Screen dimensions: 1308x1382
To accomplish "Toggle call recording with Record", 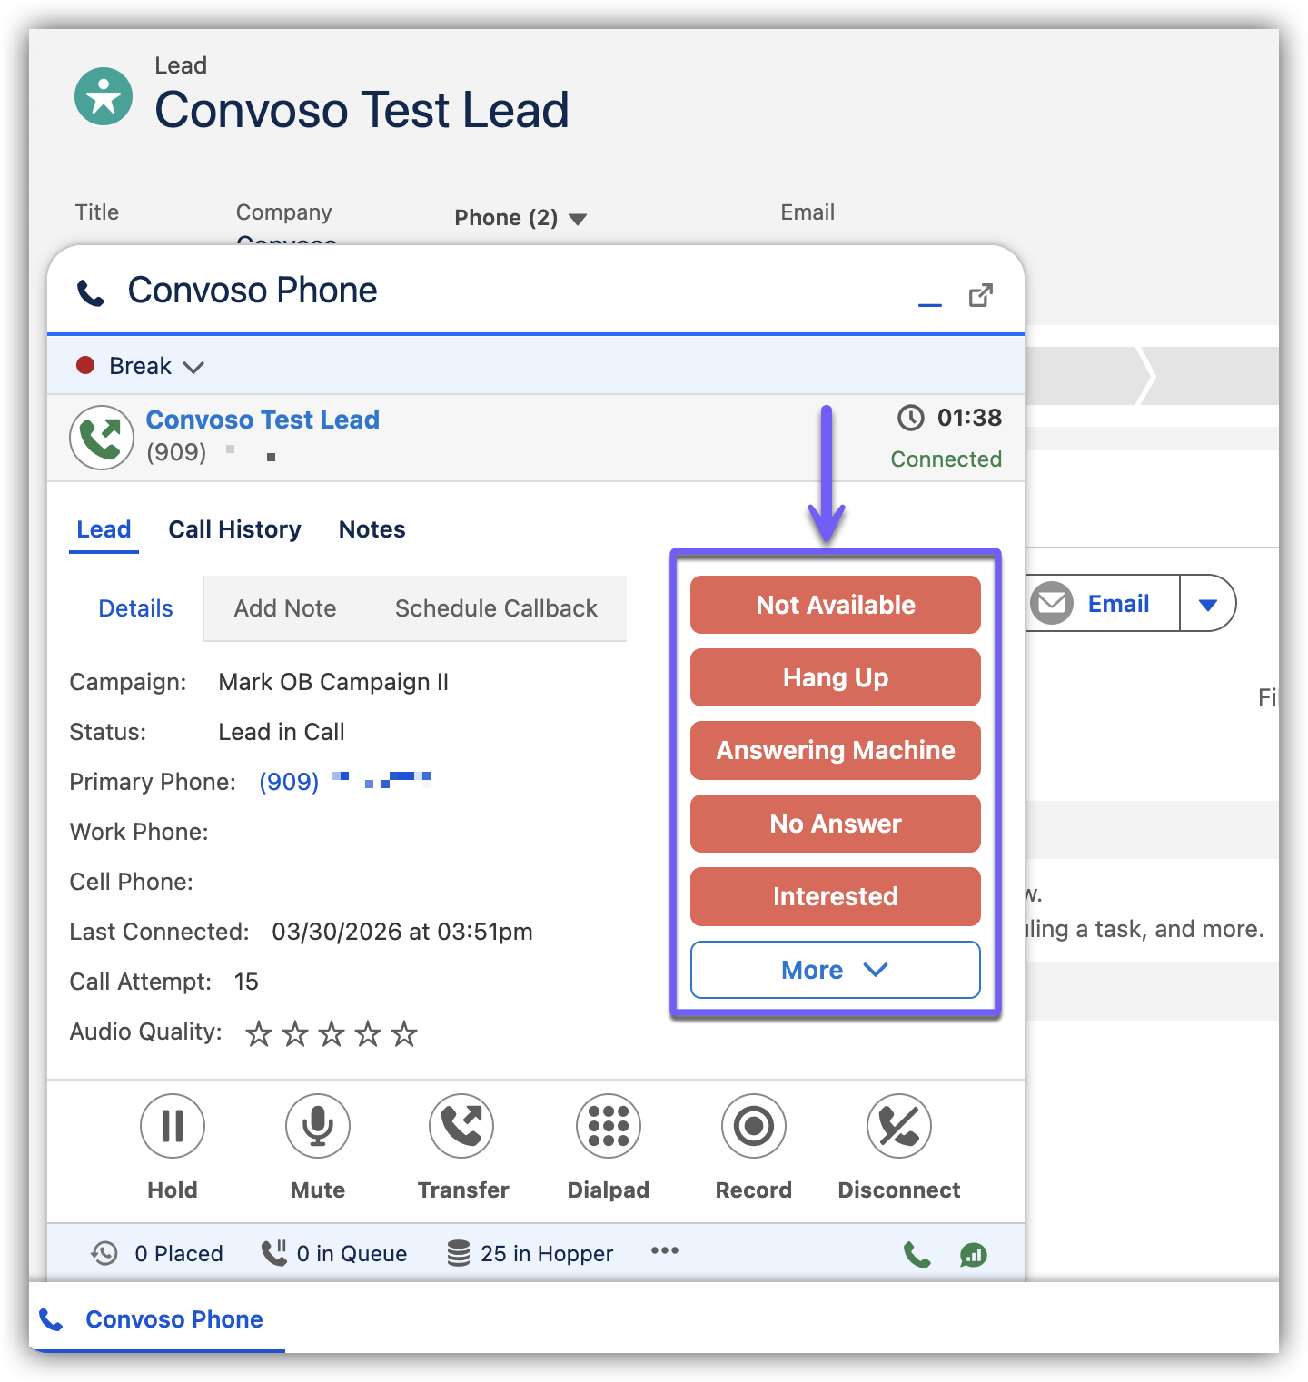I will [753, 1126].
